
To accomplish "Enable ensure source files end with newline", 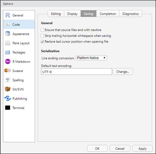I will [x=42, y=30].
